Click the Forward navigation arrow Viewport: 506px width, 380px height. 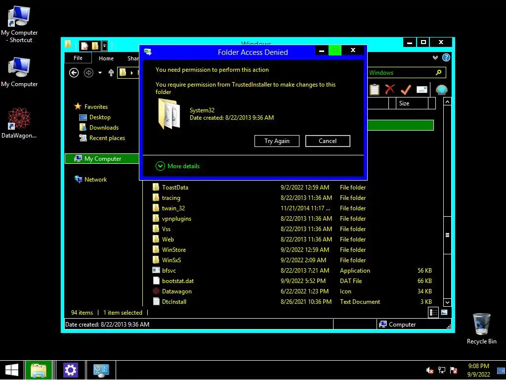tap(88, 73)
